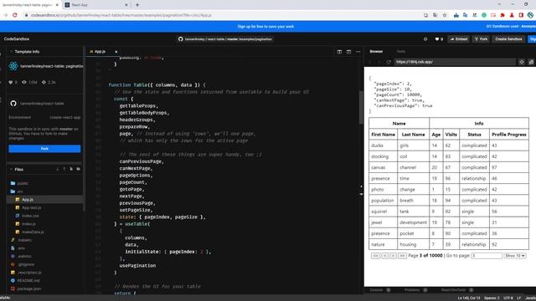This screenshot has width=536, height=301.
Task: Click the upload icon in Files header
Action: click(x=64, y=169)
